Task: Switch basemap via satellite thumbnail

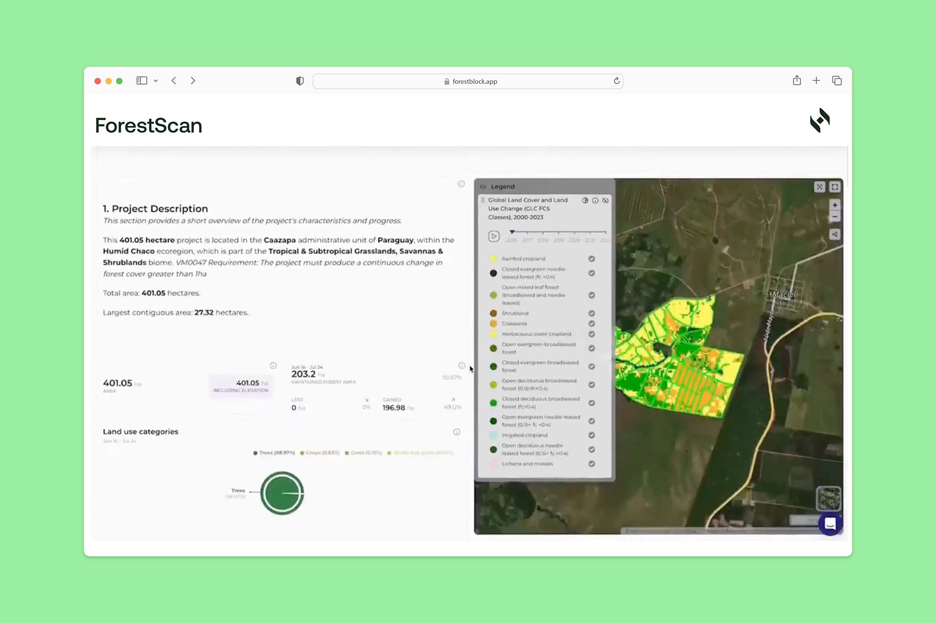Action: tap(828, 498)
